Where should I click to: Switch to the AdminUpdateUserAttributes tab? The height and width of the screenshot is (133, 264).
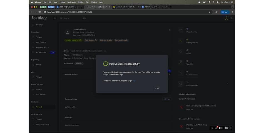point(125,7)
